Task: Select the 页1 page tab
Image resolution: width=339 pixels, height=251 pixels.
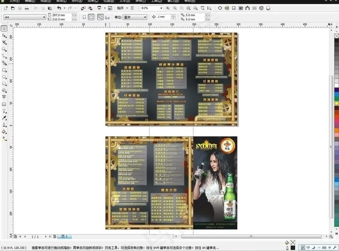Action: pos(64,237)
